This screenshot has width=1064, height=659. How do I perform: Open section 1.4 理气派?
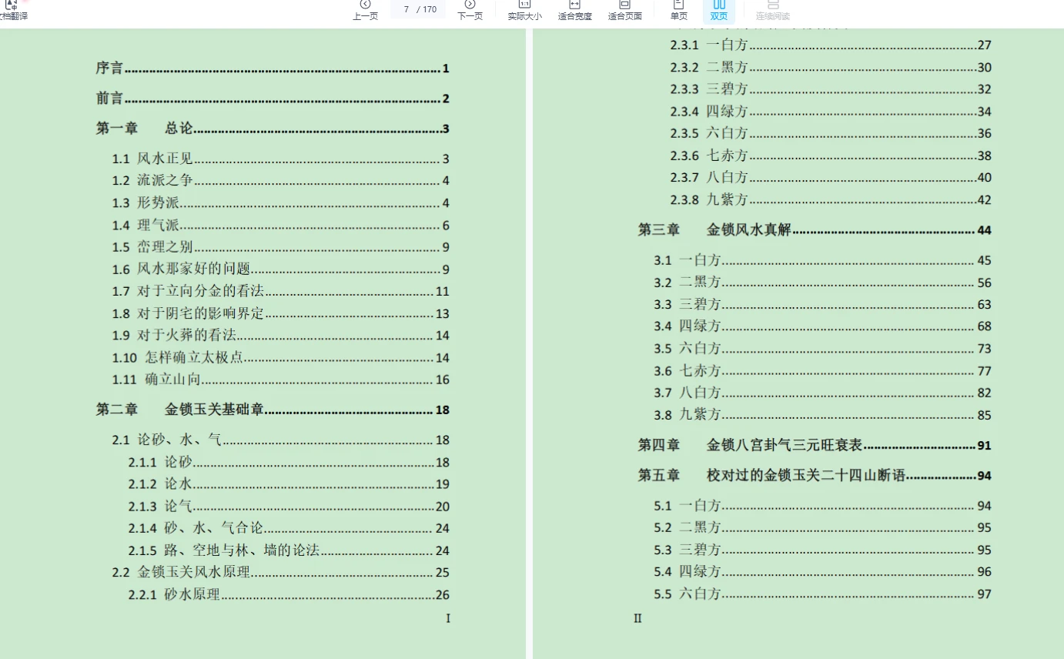tap(280, 226)
